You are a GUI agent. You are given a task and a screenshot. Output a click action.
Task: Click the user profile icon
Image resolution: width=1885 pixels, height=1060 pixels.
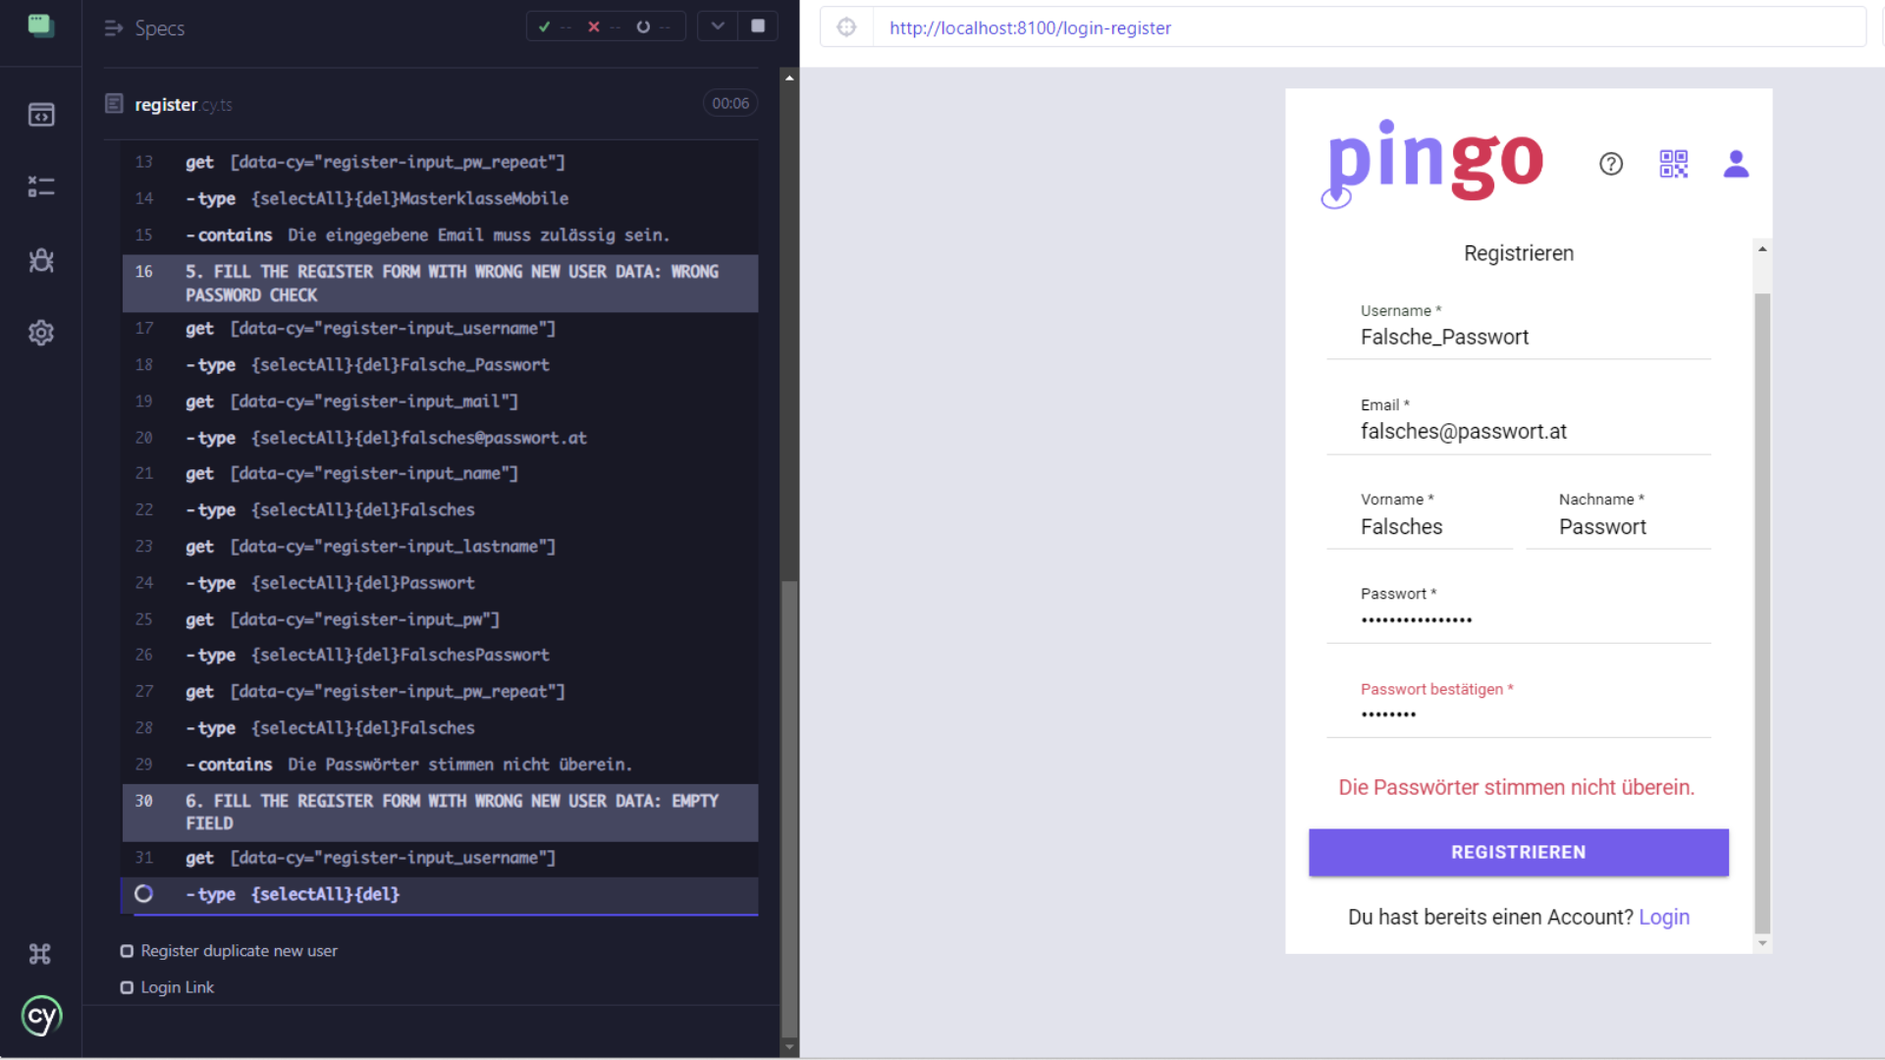1735,164
